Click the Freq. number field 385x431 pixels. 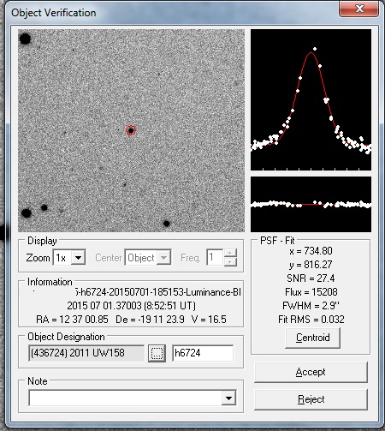[x=215, y=258]
